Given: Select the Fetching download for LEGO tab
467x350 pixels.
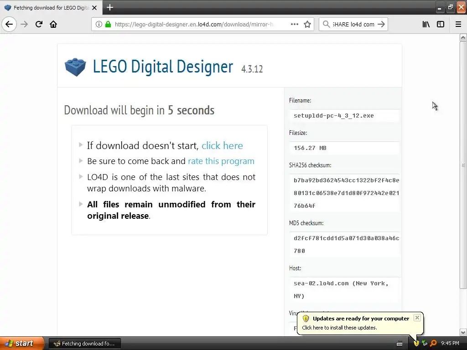Looking at the screenshot, I should (x=51, y=8).
